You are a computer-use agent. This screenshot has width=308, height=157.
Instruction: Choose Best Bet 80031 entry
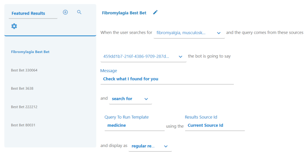(x=23, y=125)
